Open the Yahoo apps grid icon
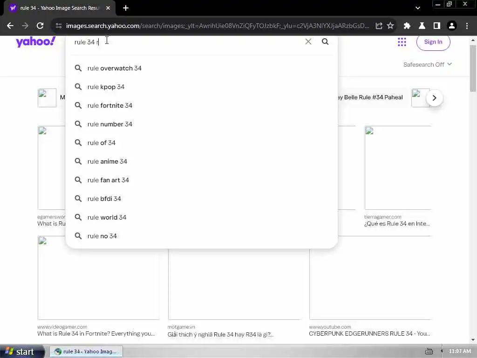 click(x=402, y=42)
